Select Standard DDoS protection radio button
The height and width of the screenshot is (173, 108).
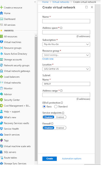56,107
